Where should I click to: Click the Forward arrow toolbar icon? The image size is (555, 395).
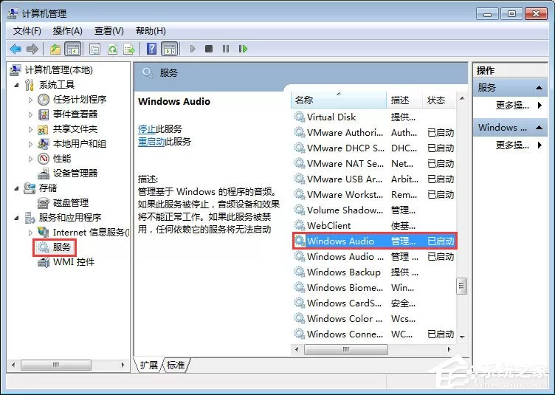pyautogui.click(x=32, y=49)
